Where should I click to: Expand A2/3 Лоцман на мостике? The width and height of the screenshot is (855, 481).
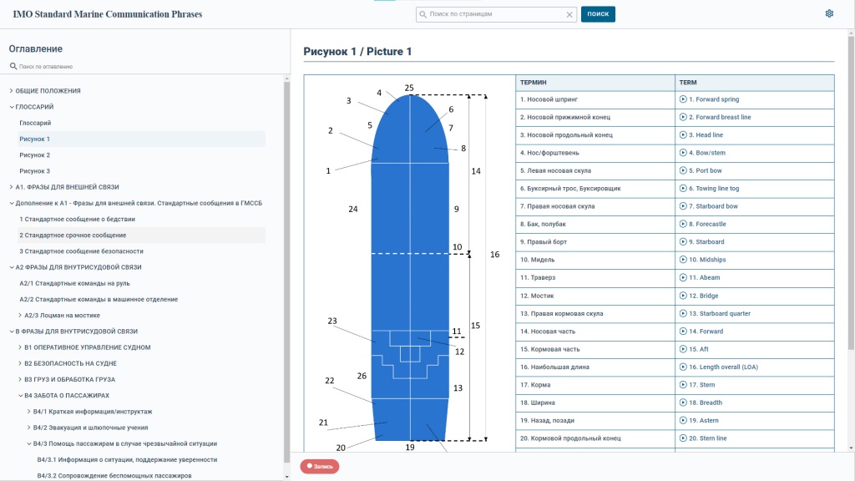(20, 315)
